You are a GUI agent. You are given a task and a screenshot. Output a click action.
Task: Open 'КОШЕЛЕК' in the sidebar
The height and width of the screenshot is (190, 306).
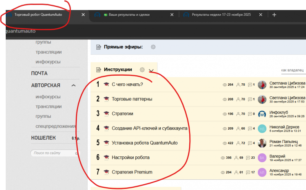43,138
